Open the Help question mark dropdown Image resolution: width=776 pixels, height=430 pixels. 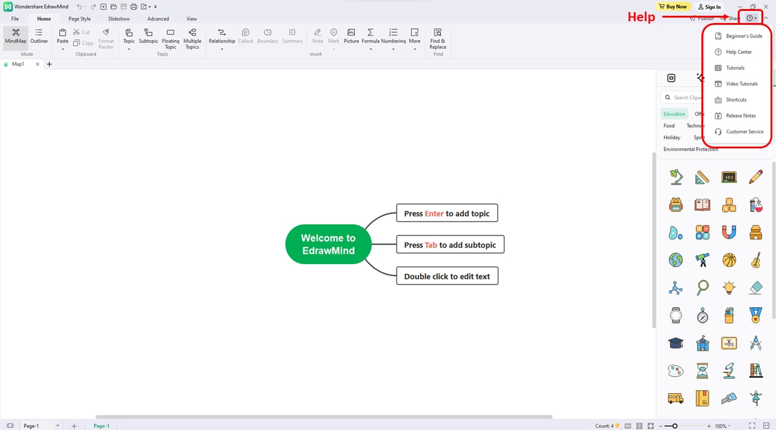[x=752, y=18]
